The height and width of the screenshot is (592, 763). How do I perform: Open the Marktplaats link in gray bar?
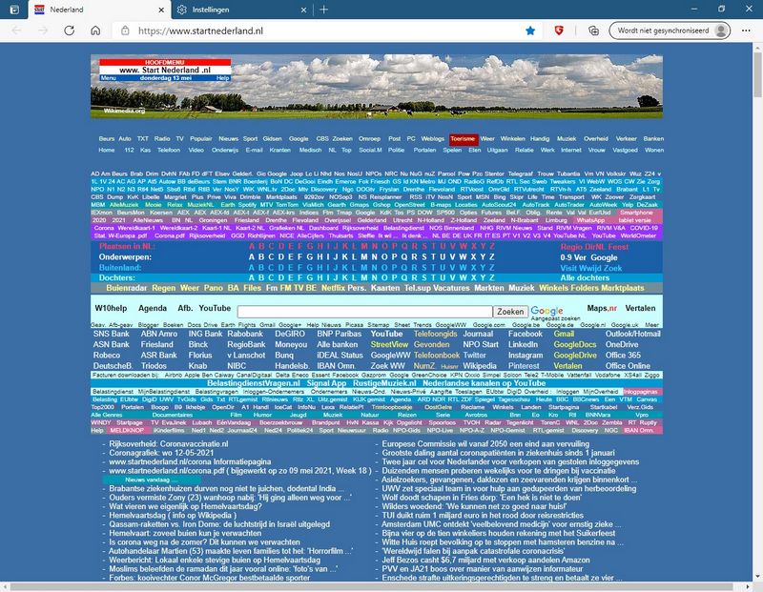pyautogui.click(x=622, y=288)
